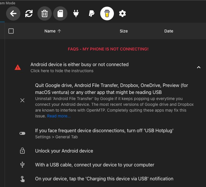The width and height of the screenshot is (206, 187).
Task: Click 'Charging this device via USB' instruction text
Action: [104, 179]
